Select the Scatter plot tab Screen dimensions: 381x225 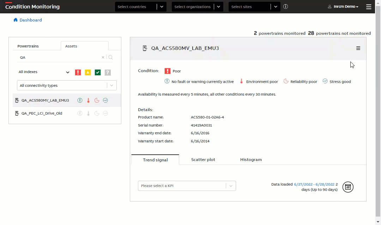coord(203,160)
